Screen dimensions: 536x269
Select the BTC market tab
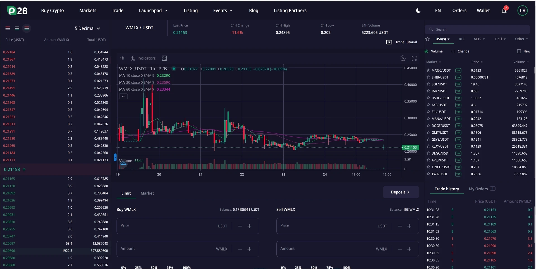coord(461,39)
